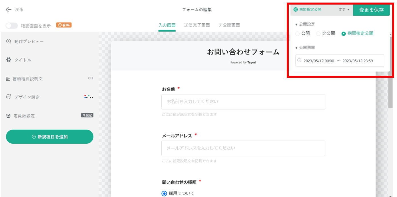This screenshot has width=397, height=197.
Task: Open the 変更 dropdown menu
Action: point(344,10)
